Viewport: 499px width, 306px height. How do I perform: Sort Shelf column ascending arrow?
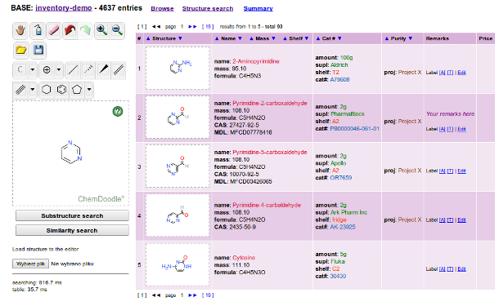285,38
